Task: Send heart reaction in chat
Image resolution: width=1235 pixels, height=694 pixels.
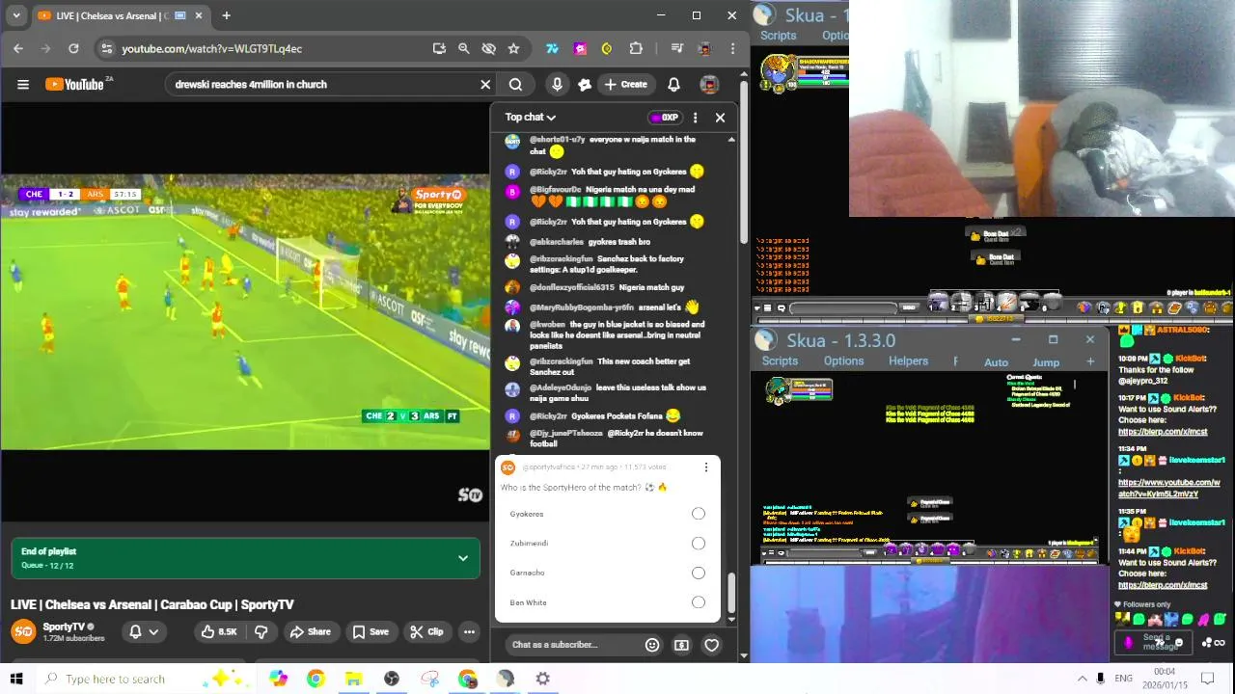Action: pyautogui.click(x=711, y=645)
